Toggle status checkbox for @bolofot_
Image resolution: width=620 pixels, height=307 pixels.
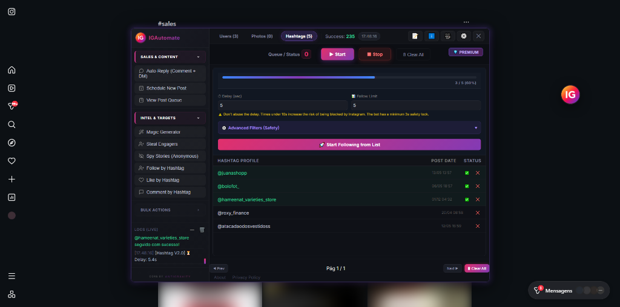[467, 186]
